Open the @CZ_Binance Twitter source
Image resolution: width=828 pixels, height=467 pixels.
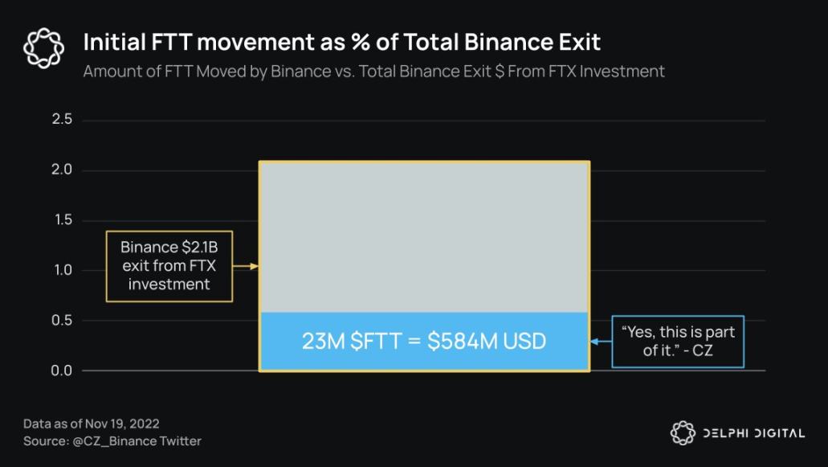coord(137,441)
